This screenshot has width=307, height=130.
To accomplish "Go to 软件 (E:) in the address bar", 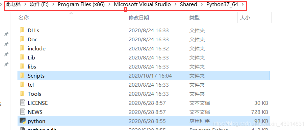I will pyautogui.click(x=39, y=4).
